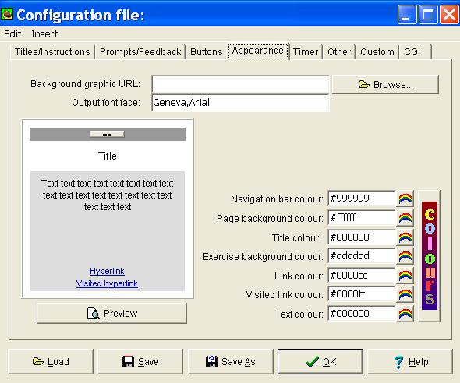Click the Output font face field
460x383 pixels.
[240, 103]
